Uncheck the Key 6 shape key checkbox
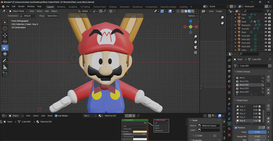The image size is (273, 141). coord(260,121)
